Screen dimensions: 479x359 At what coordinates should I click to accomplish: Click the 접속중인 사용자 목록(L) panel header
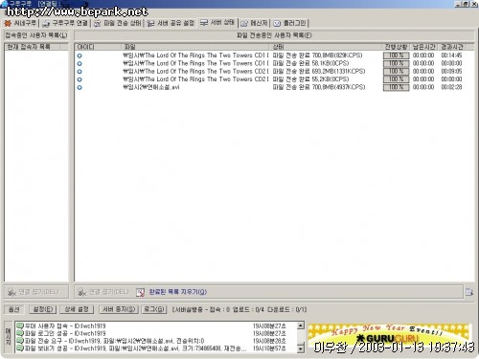(x=36, y=35)
